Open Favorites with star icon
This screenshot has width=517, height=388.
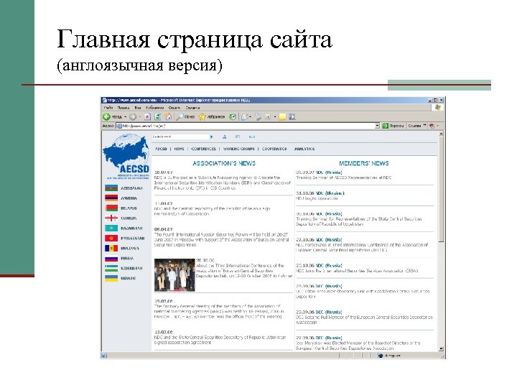click(202, 117)
